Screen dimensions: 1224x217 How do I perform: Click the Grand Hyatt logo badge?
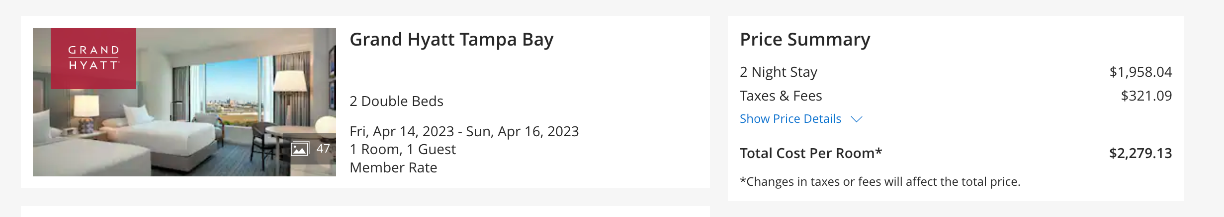[93, 58]
